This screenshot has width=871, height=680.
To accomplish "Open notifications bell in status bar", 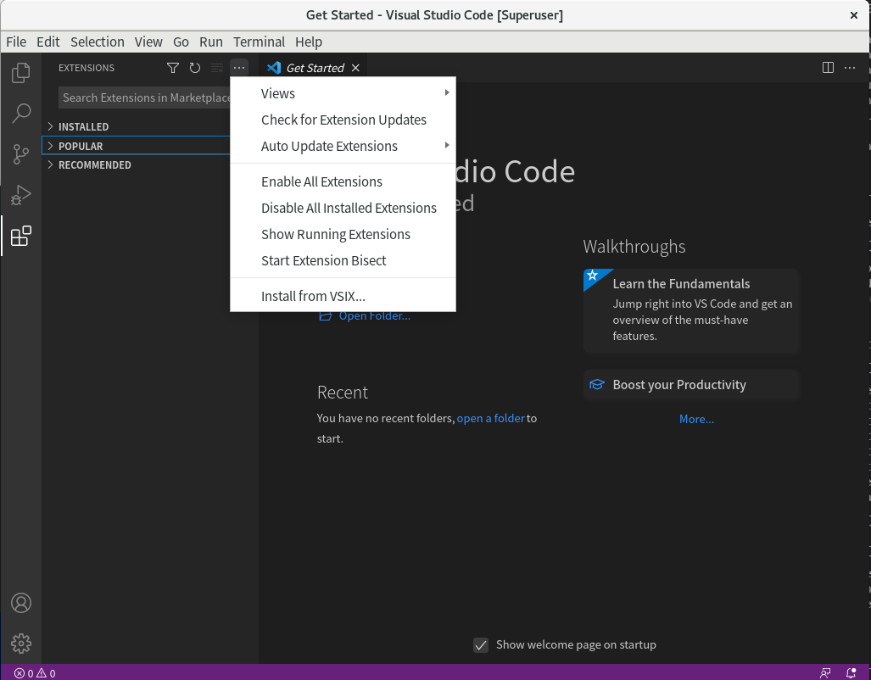I will pyautogui.click(x=851, y=673).
